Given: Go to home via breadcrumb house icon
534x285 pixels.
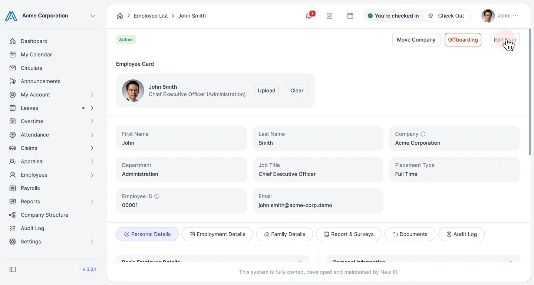Looking at the screenshot, I should pyautogui.click(x=120, y=16).
